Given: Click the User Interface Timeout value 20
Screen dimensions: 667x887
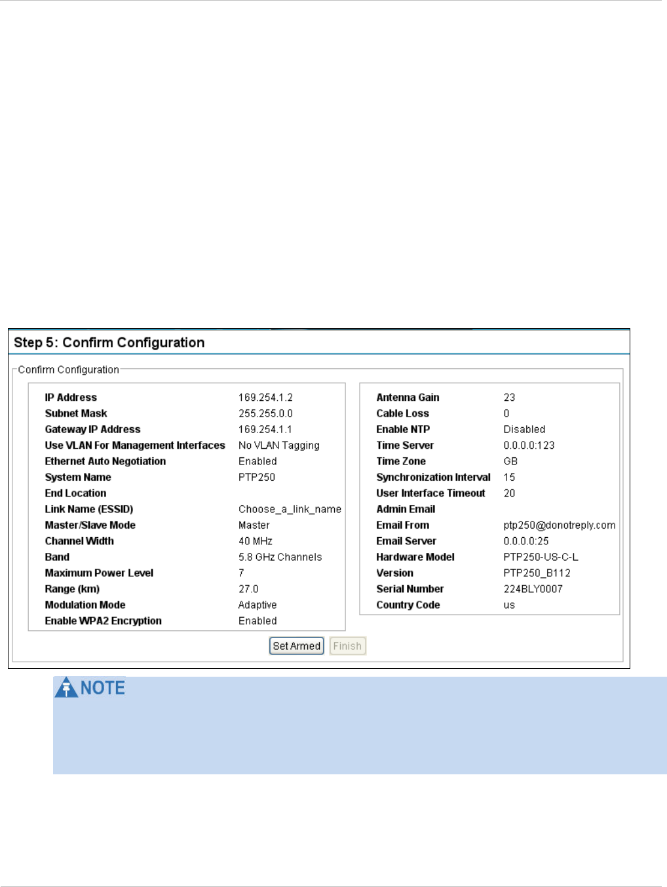Looking at the screenshot, I should (509, 493).
